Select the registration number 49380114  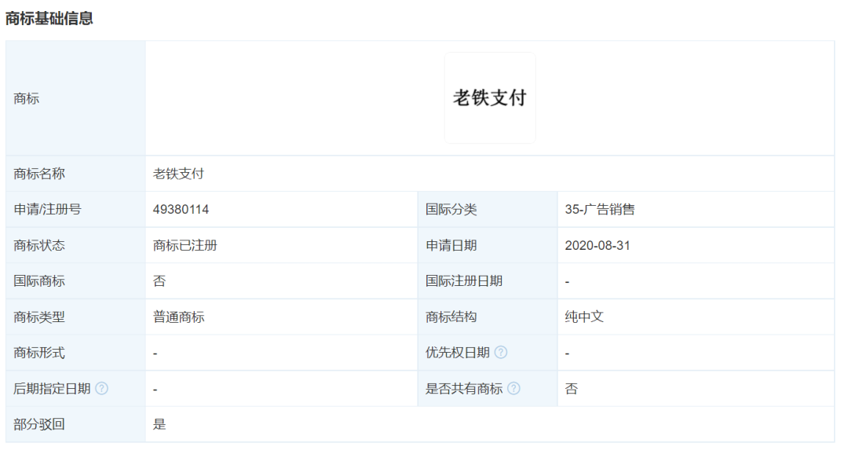(x=181, y=210)
